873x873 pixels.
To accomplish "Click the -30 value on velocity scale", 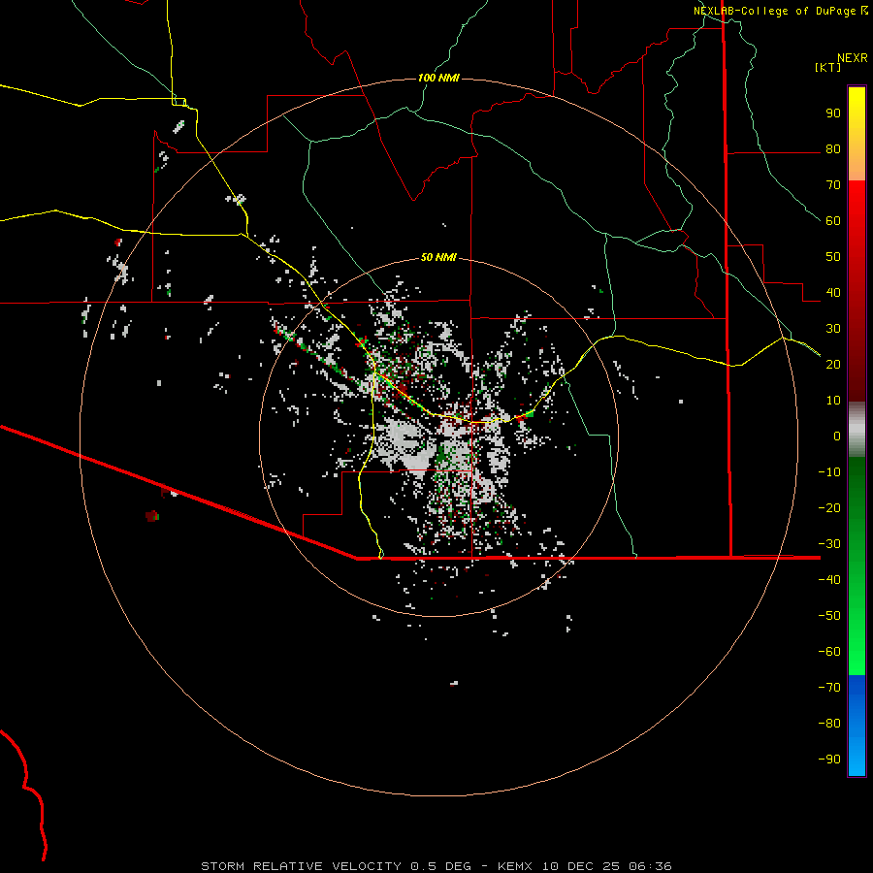I will 829,544.
